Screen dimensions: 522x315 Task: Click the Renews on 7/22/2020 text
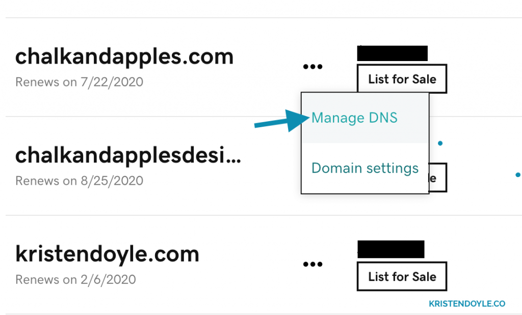click(79, 82)
